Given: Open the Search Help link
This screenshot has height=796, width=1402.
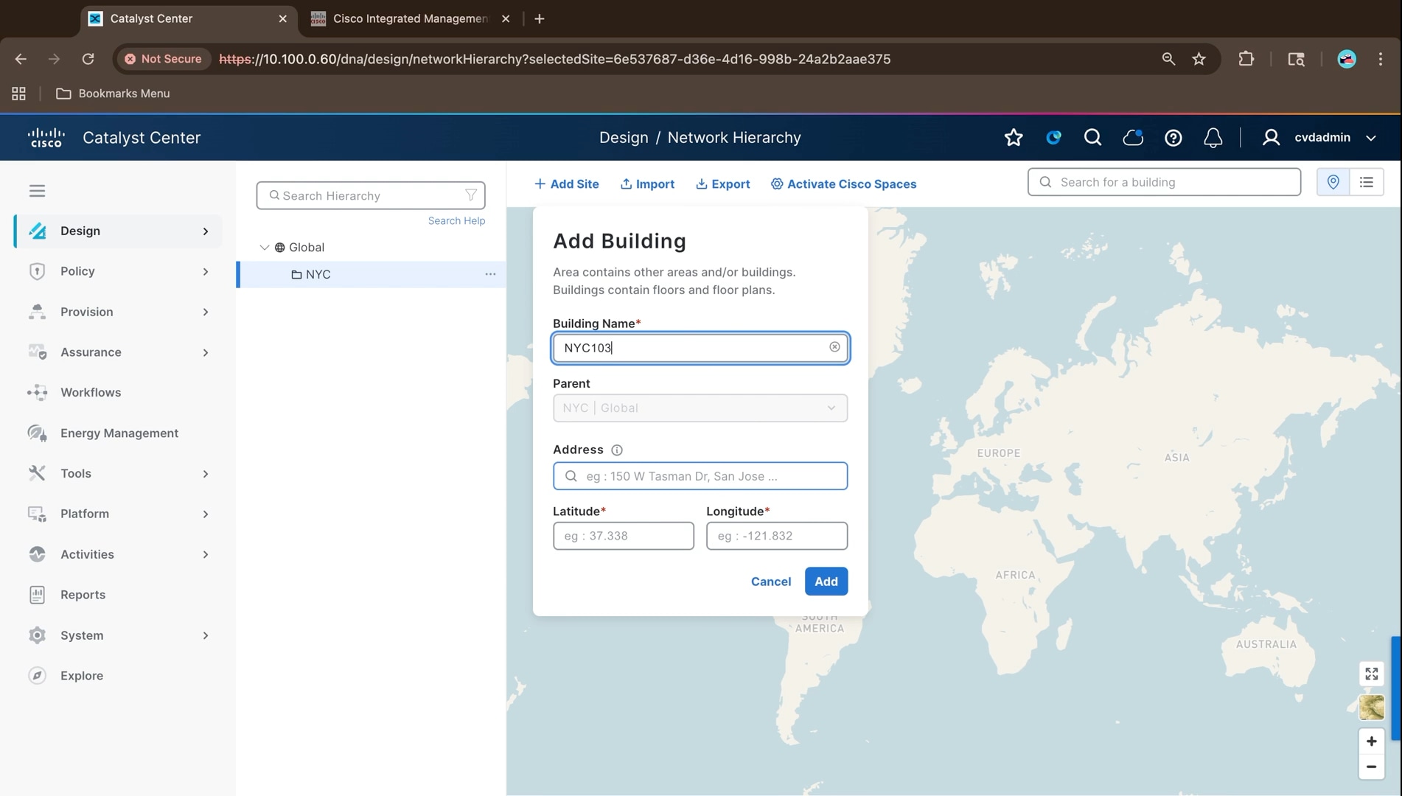Looking at the screenshot, I should [x=456, y=221].
